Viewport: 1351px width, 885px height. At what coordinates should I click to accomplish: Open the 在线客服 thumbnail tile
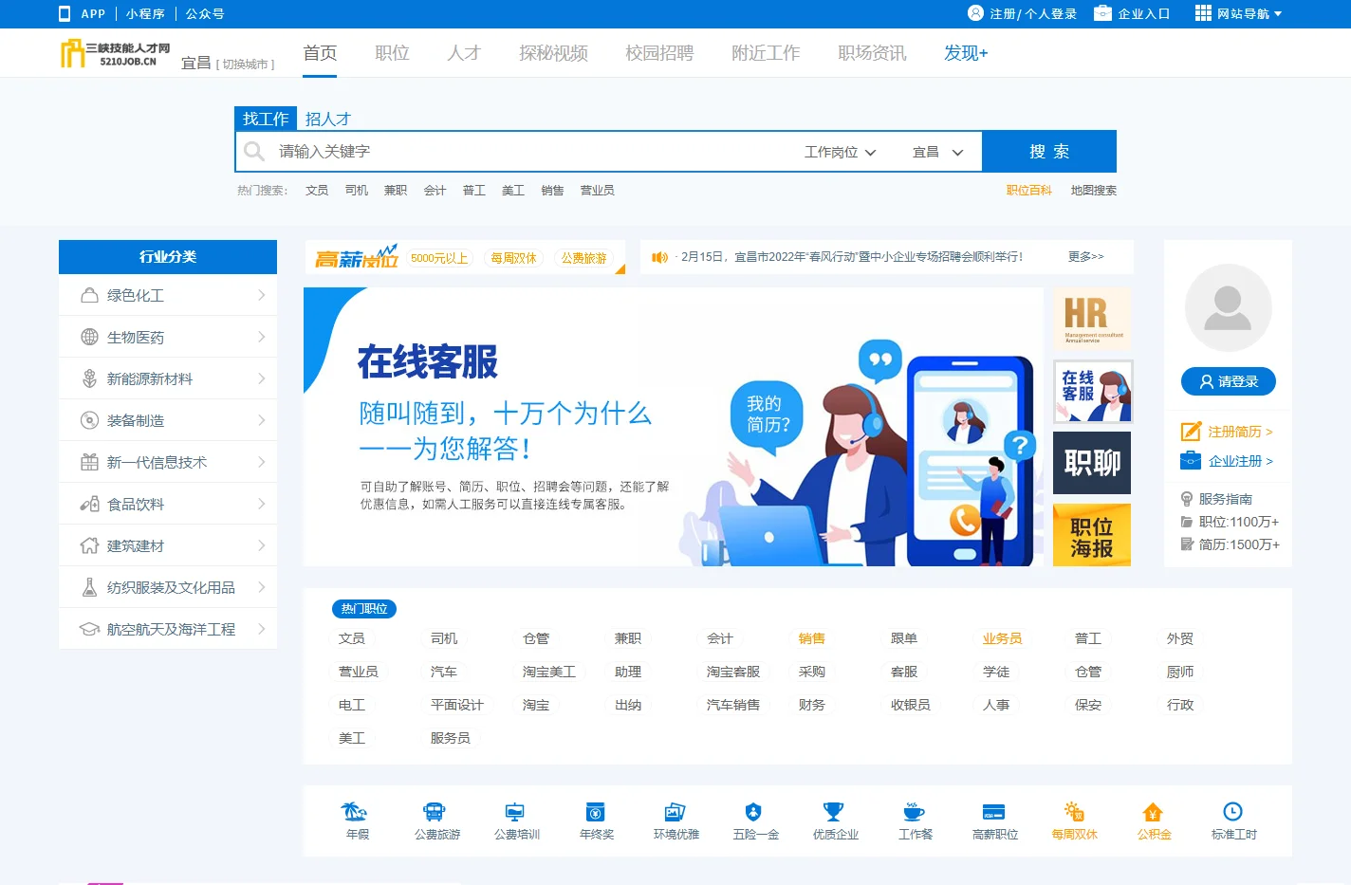[1092, 391]
